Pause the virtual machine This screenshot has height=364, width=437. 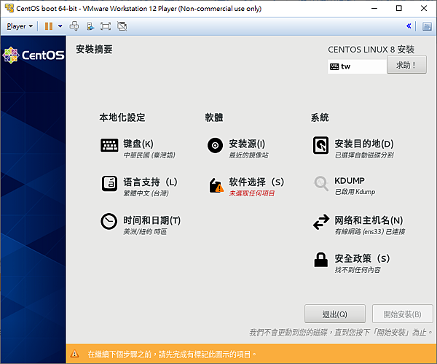(x=49, y=26)
